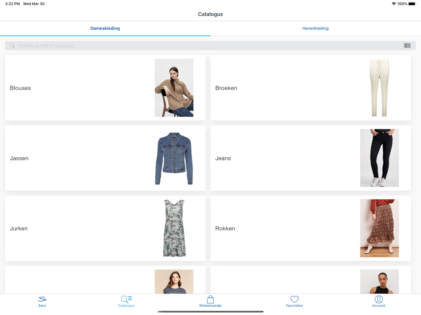Open the Jeans category

point(311,158)
